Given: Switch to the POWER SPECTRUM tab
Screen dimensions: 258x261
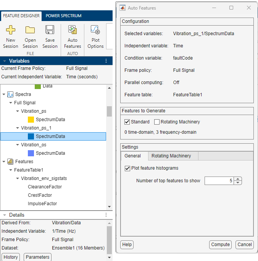Looking at the screenshot, I should click(x=63, y=16).
